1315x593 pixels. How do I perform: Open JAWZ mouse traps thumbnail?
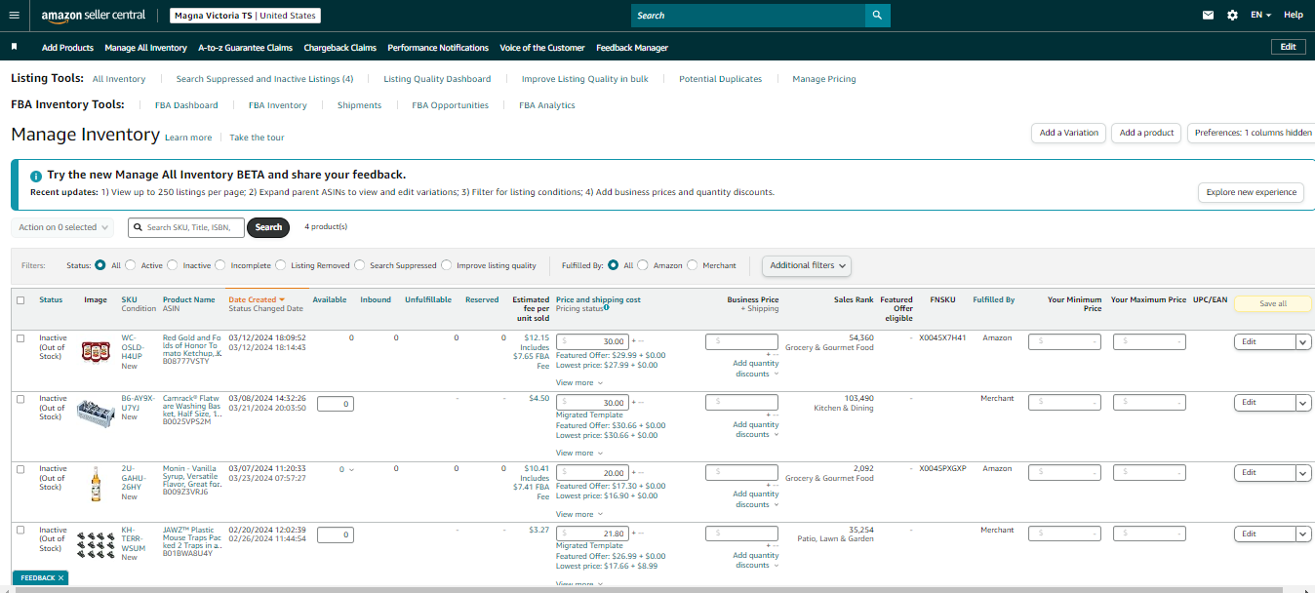point(96,544)
